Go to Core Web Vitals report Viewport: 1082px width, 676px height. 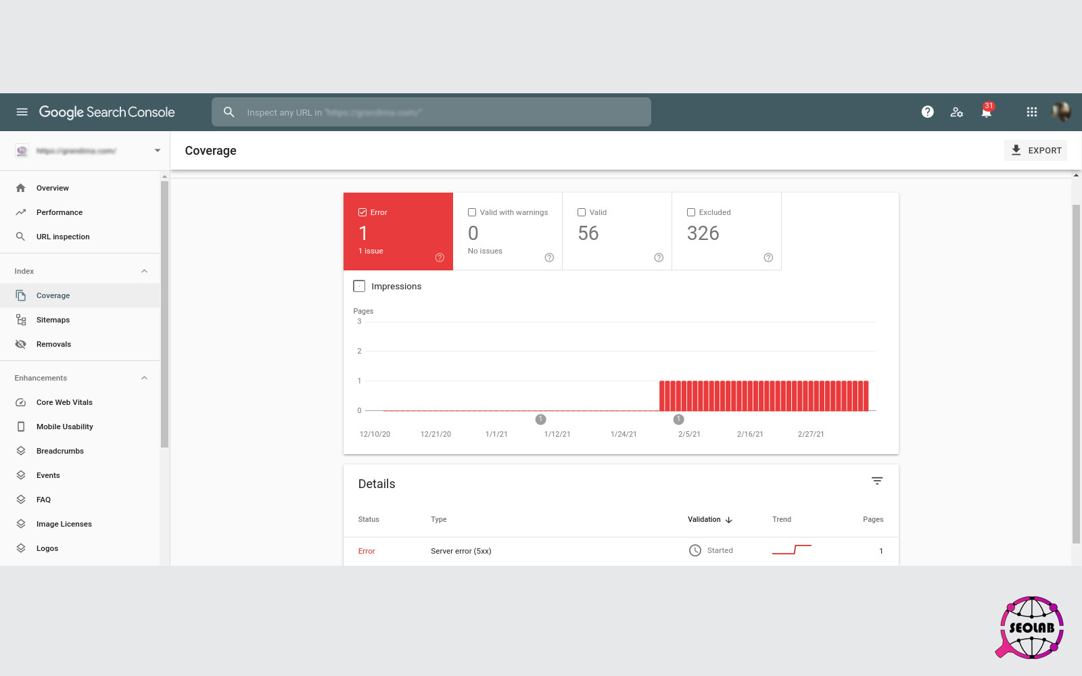[64, 402]
